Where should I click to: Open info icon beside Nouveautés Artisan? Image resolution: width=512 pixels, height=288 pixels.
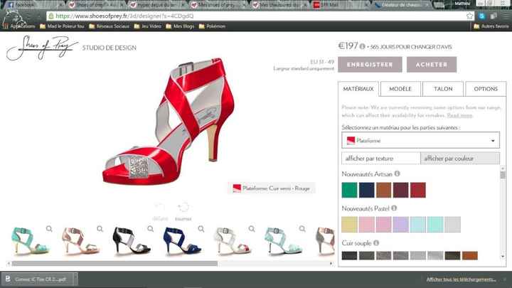(x=397, y=174)
